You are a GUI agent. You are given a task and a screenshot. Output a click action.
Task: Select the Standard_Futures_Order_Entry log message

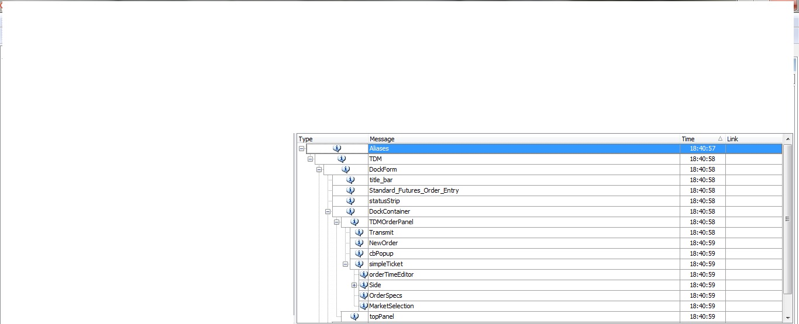(x=414, y=191)
